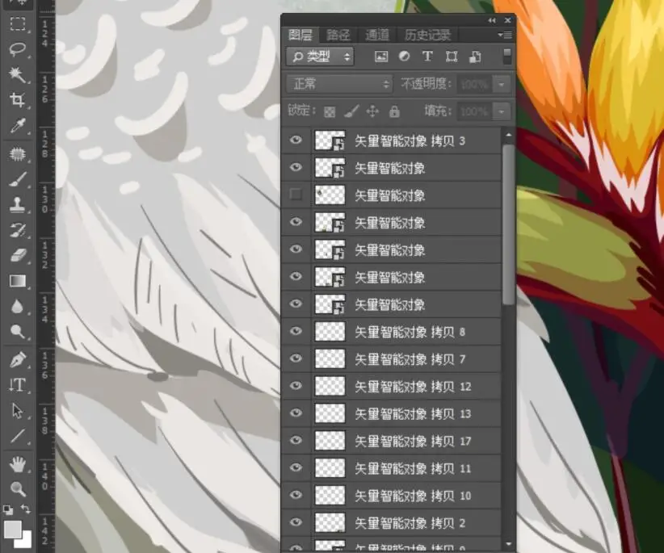Screen dimensions: 664x553
Task: Select the Eyedropper tool
Action: coord(17,126)
